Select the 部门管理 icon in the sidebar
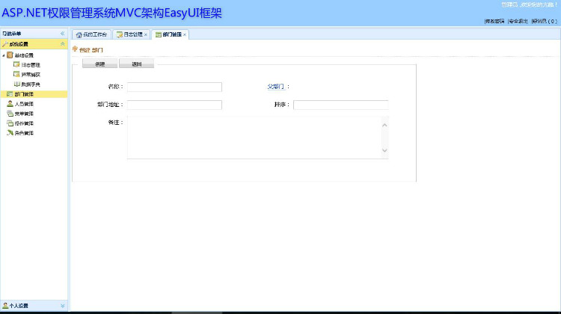Viewport: 561px width, 314px height. point(10,94)
